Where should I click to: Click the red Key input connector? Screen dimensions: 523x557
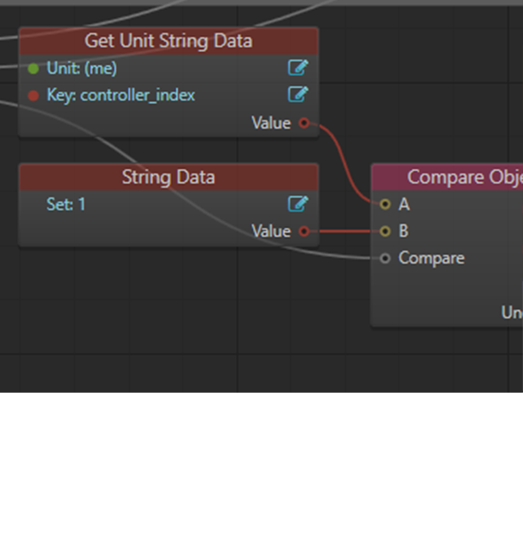coord(33,96)
